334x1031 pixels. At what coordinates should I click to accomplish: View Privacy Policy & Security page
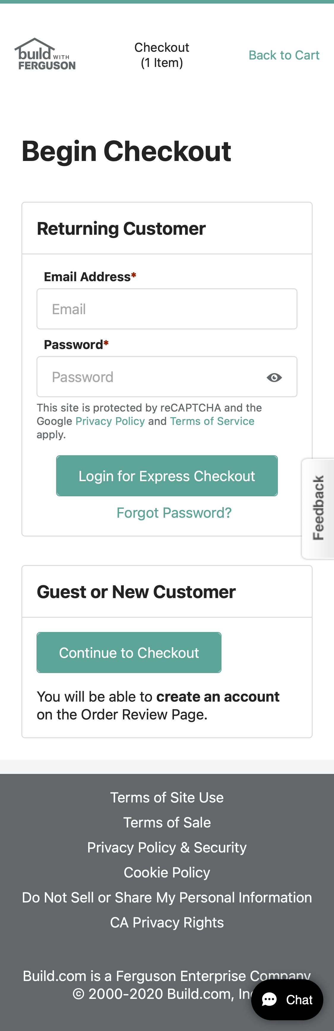coord(167,847)
